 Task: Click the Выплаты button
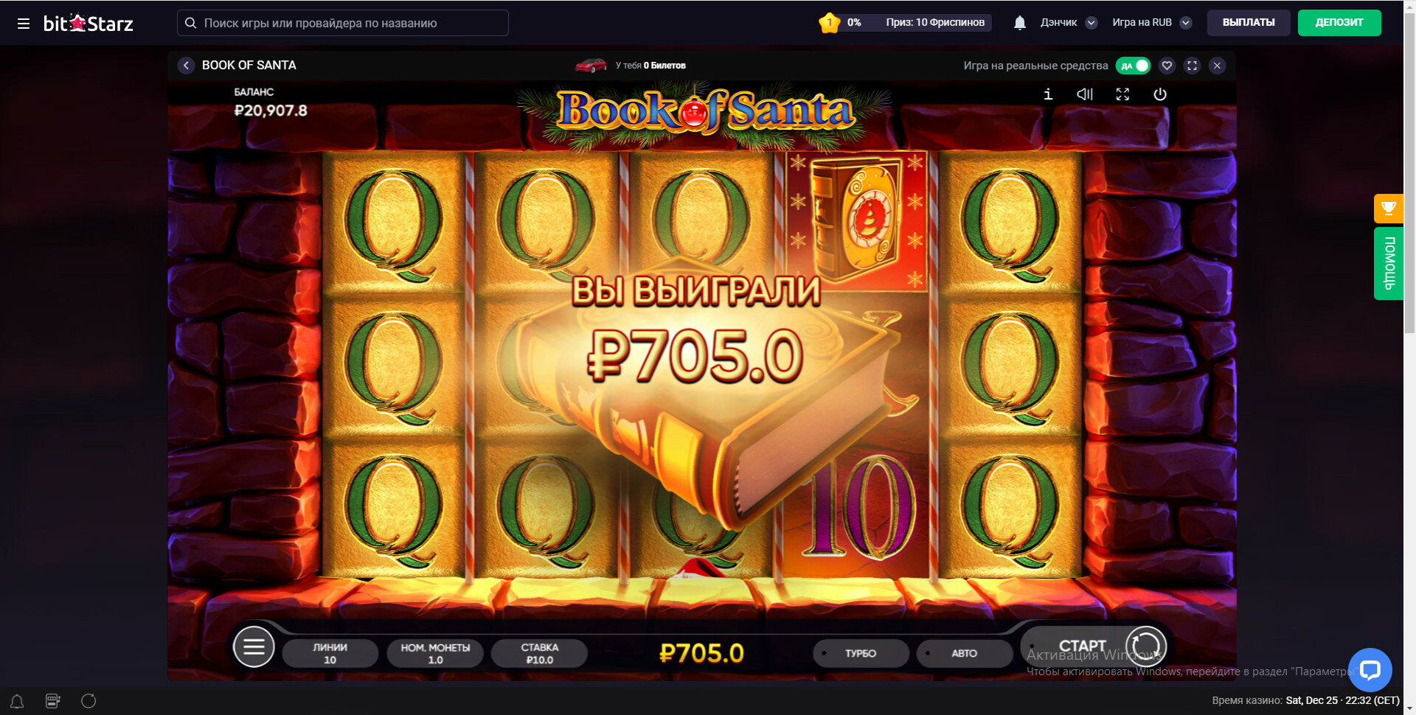[x=1249, y=23]
